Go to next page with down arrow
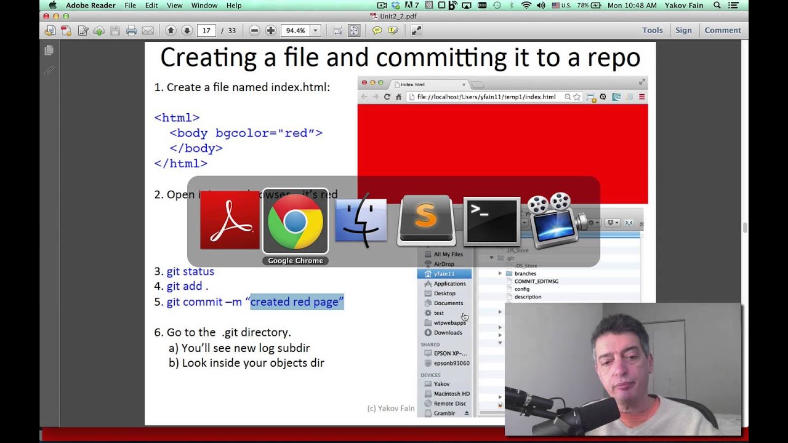The image size is (788, 443). tap(187, 30)
